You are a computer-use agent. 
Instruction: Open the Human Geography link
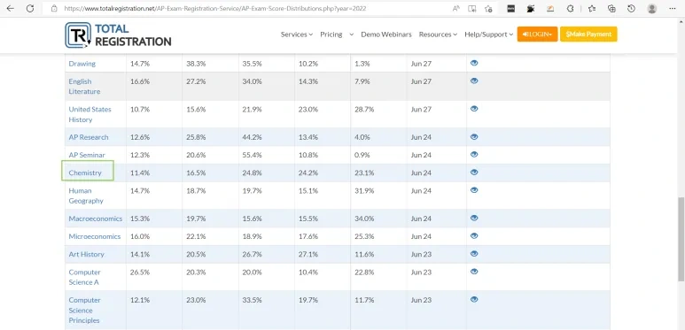point(86,196)
